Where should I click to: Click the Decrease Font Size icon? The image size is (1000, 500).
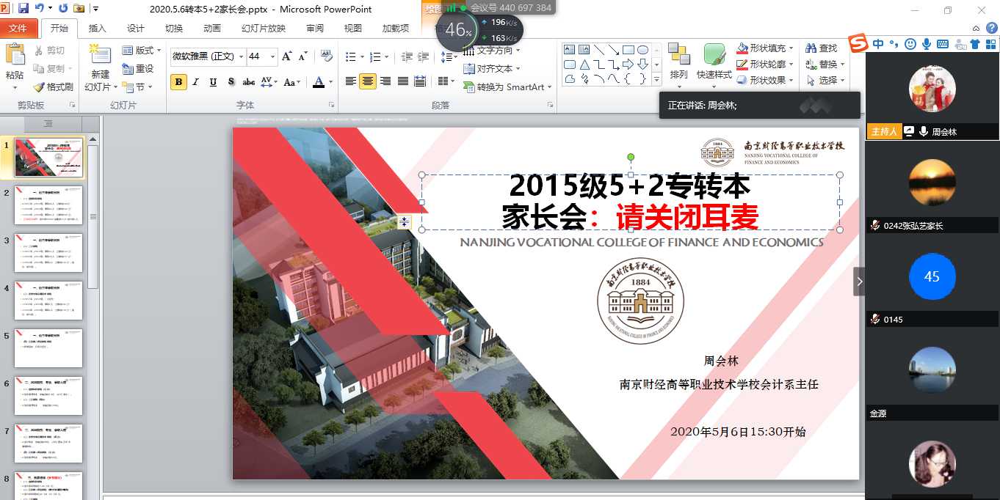[304, 56]
